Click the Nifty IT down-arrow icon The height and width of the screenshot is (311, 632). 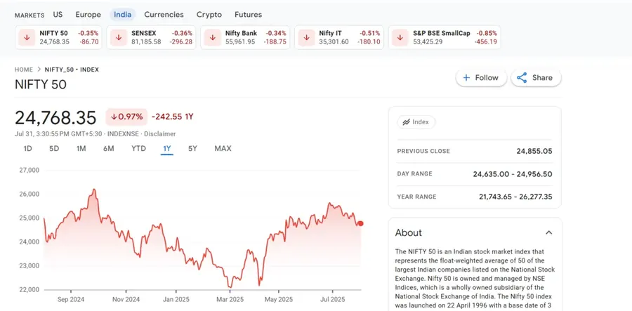pyautogui.click(x=306, y=37)
